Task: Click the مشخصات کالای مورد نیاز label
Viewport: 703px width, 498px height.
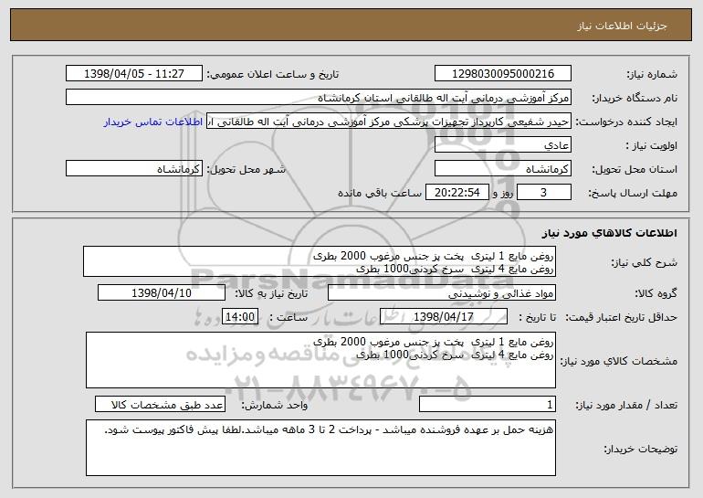Action: coord(619,361)
